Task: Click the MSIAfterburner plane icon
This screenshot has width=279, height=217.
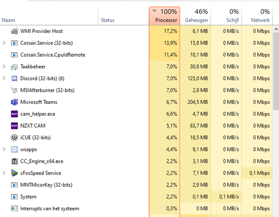Action: [x=14, y=91]
